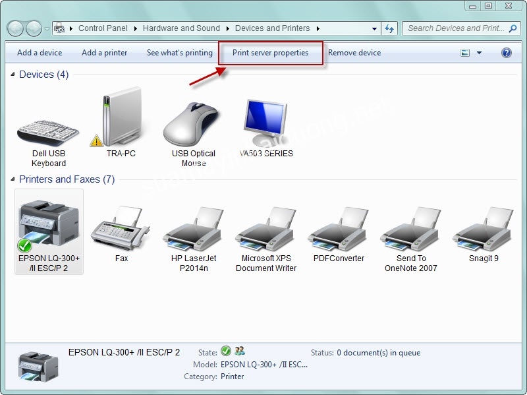The height and width of the screenshot is (395, 527).
Task: Click the printer icon in address bar
Action: click(59, 28)
